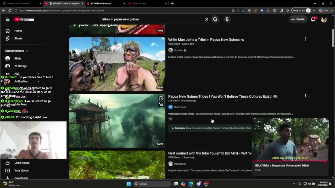Visit the Best Travel channel name
Image resolution: width=335 pixels, height=188 pixels.
[x=180, y=107]
